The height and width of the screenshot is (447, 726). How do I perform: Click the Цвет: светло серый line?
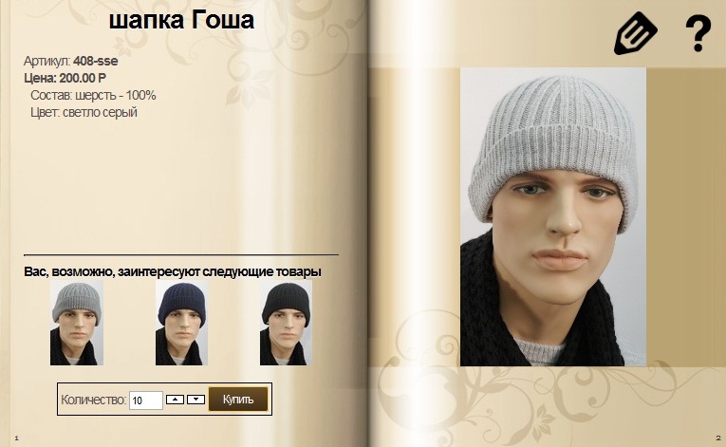[x=84, y=112]
